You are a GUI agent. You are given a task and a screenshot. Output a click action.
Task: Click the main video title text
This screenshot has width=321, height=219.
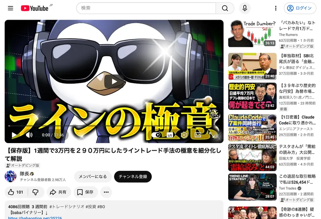click(113, 154)
